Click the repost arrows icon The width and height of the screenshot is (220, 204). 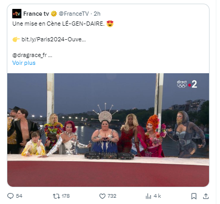pos(56,196)
